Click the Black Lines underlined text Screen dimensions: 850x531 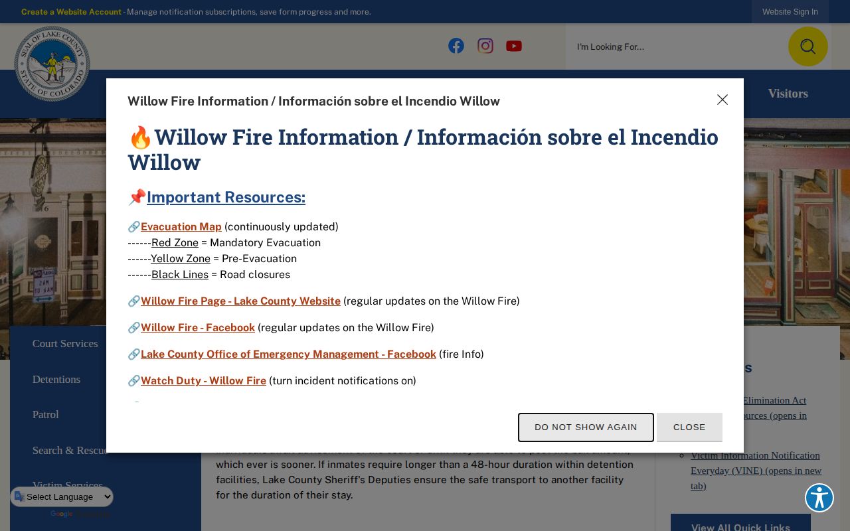[180, 275]
